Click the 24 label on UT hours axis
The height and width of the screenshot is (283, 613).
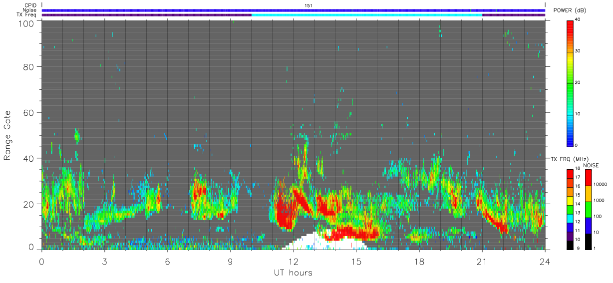(x=545, y=261)
